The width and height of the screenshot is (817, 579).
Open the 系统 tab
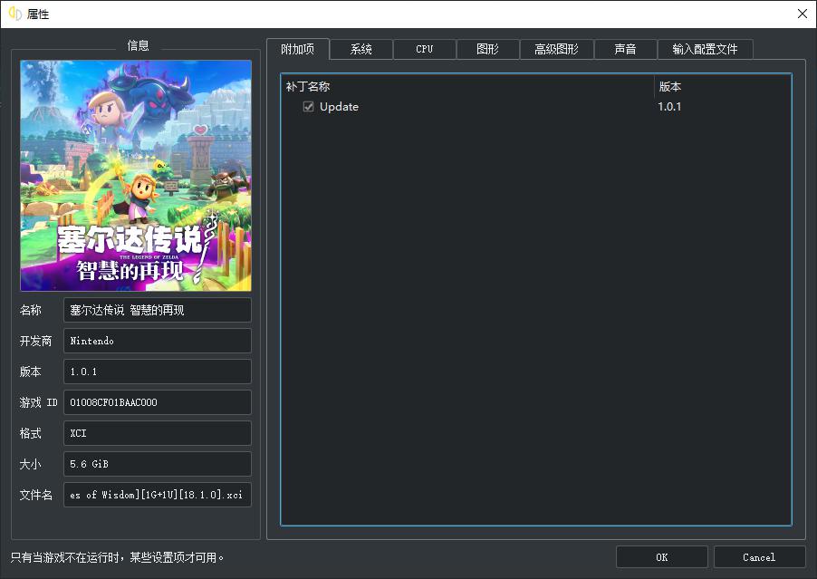point(361,49)
